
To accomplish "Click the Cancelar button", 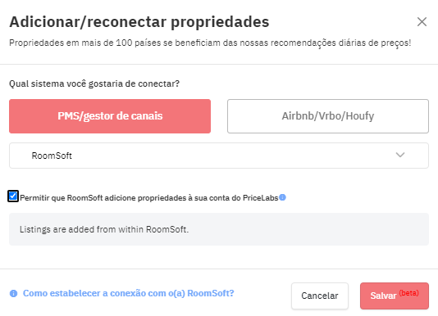I will [x=320, y=296].
